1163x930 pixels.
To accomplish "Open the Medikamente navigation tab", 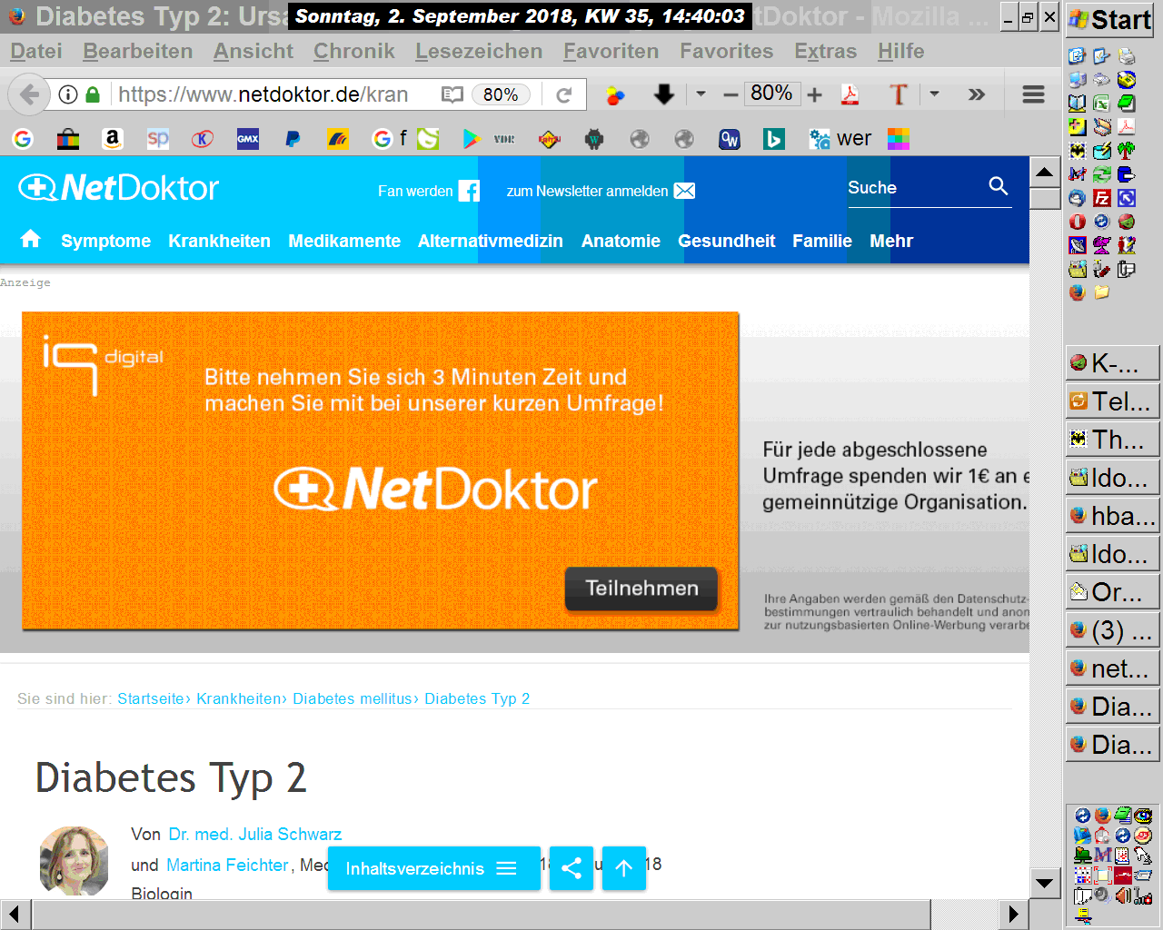I will click(x=344, y=241).
